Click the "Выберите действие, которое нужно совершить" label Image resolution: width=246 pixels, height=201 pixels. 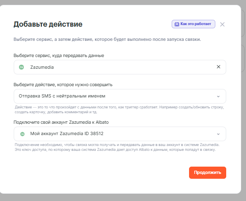pyautogui.click(x=63, y=85)
